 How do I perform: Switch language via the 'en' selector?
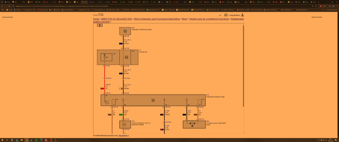[220, 15]
